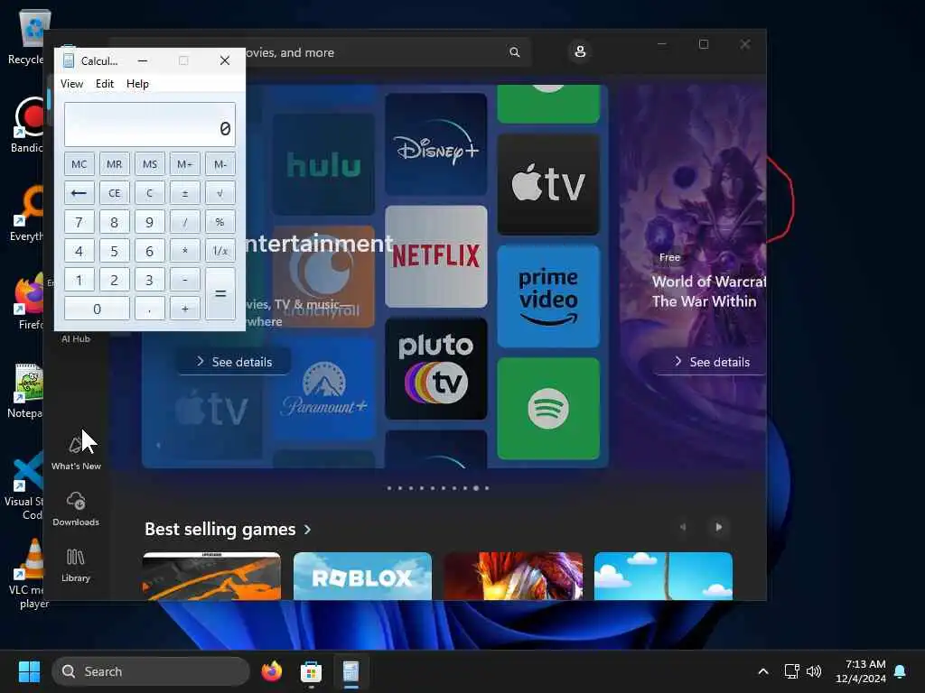Viewport: 925px width, 693px height.
Task: Open Library in Store sidebar
Action: pos(76,565)
